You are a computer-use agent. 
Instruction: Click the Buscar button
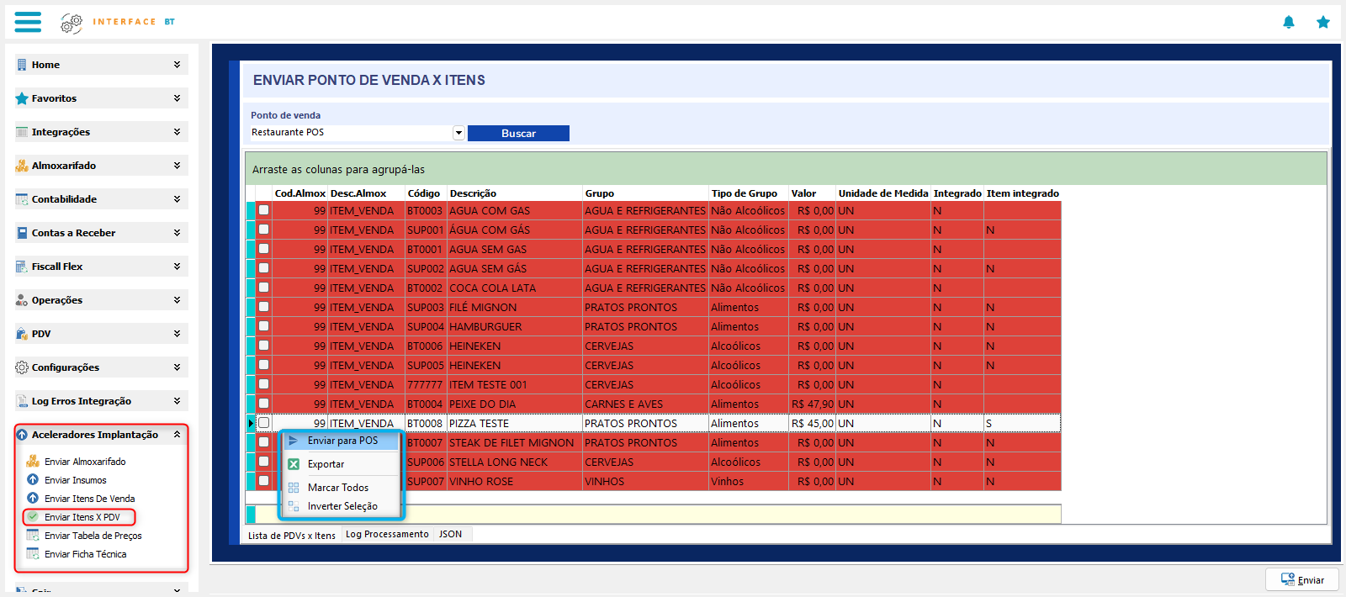[518, 133]
